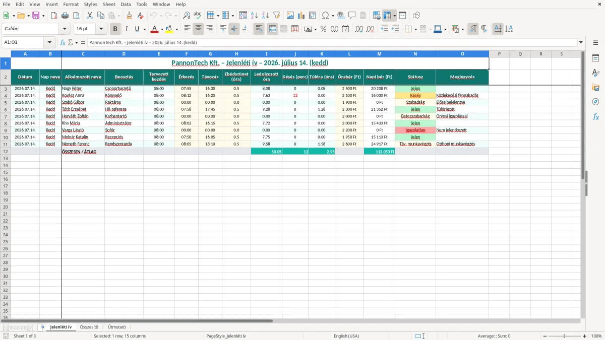Click the 100% zoom level

tap(596, 336)
